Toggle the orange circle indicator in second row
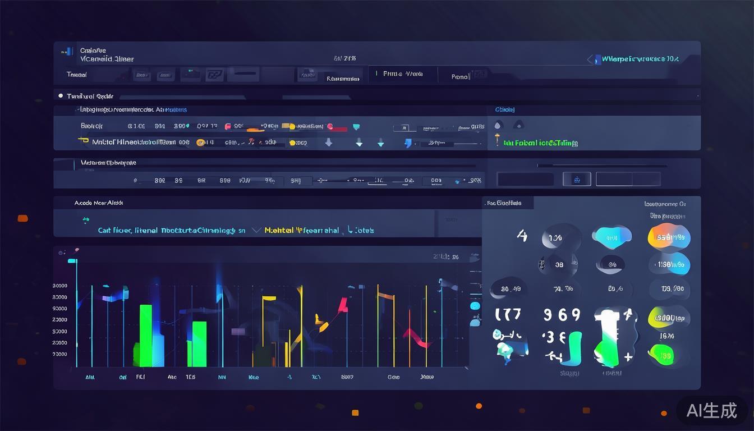 (200, 143)
